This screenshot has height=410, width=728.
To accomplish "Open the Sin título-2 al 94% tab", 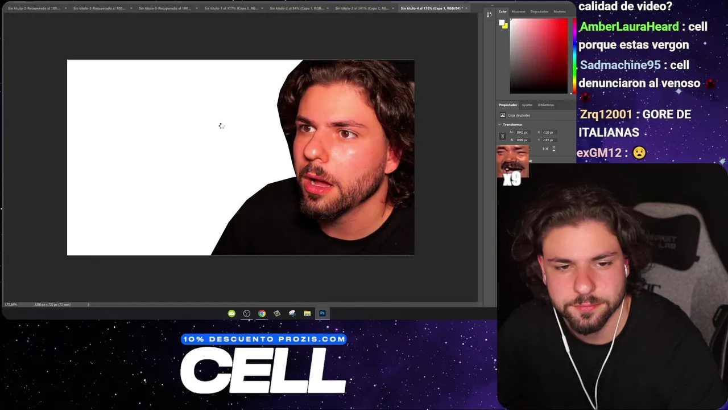I will 296,9.
